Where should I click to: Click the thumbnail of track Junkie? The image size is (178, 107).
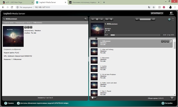pyautogui.click(x=94, y=68)
